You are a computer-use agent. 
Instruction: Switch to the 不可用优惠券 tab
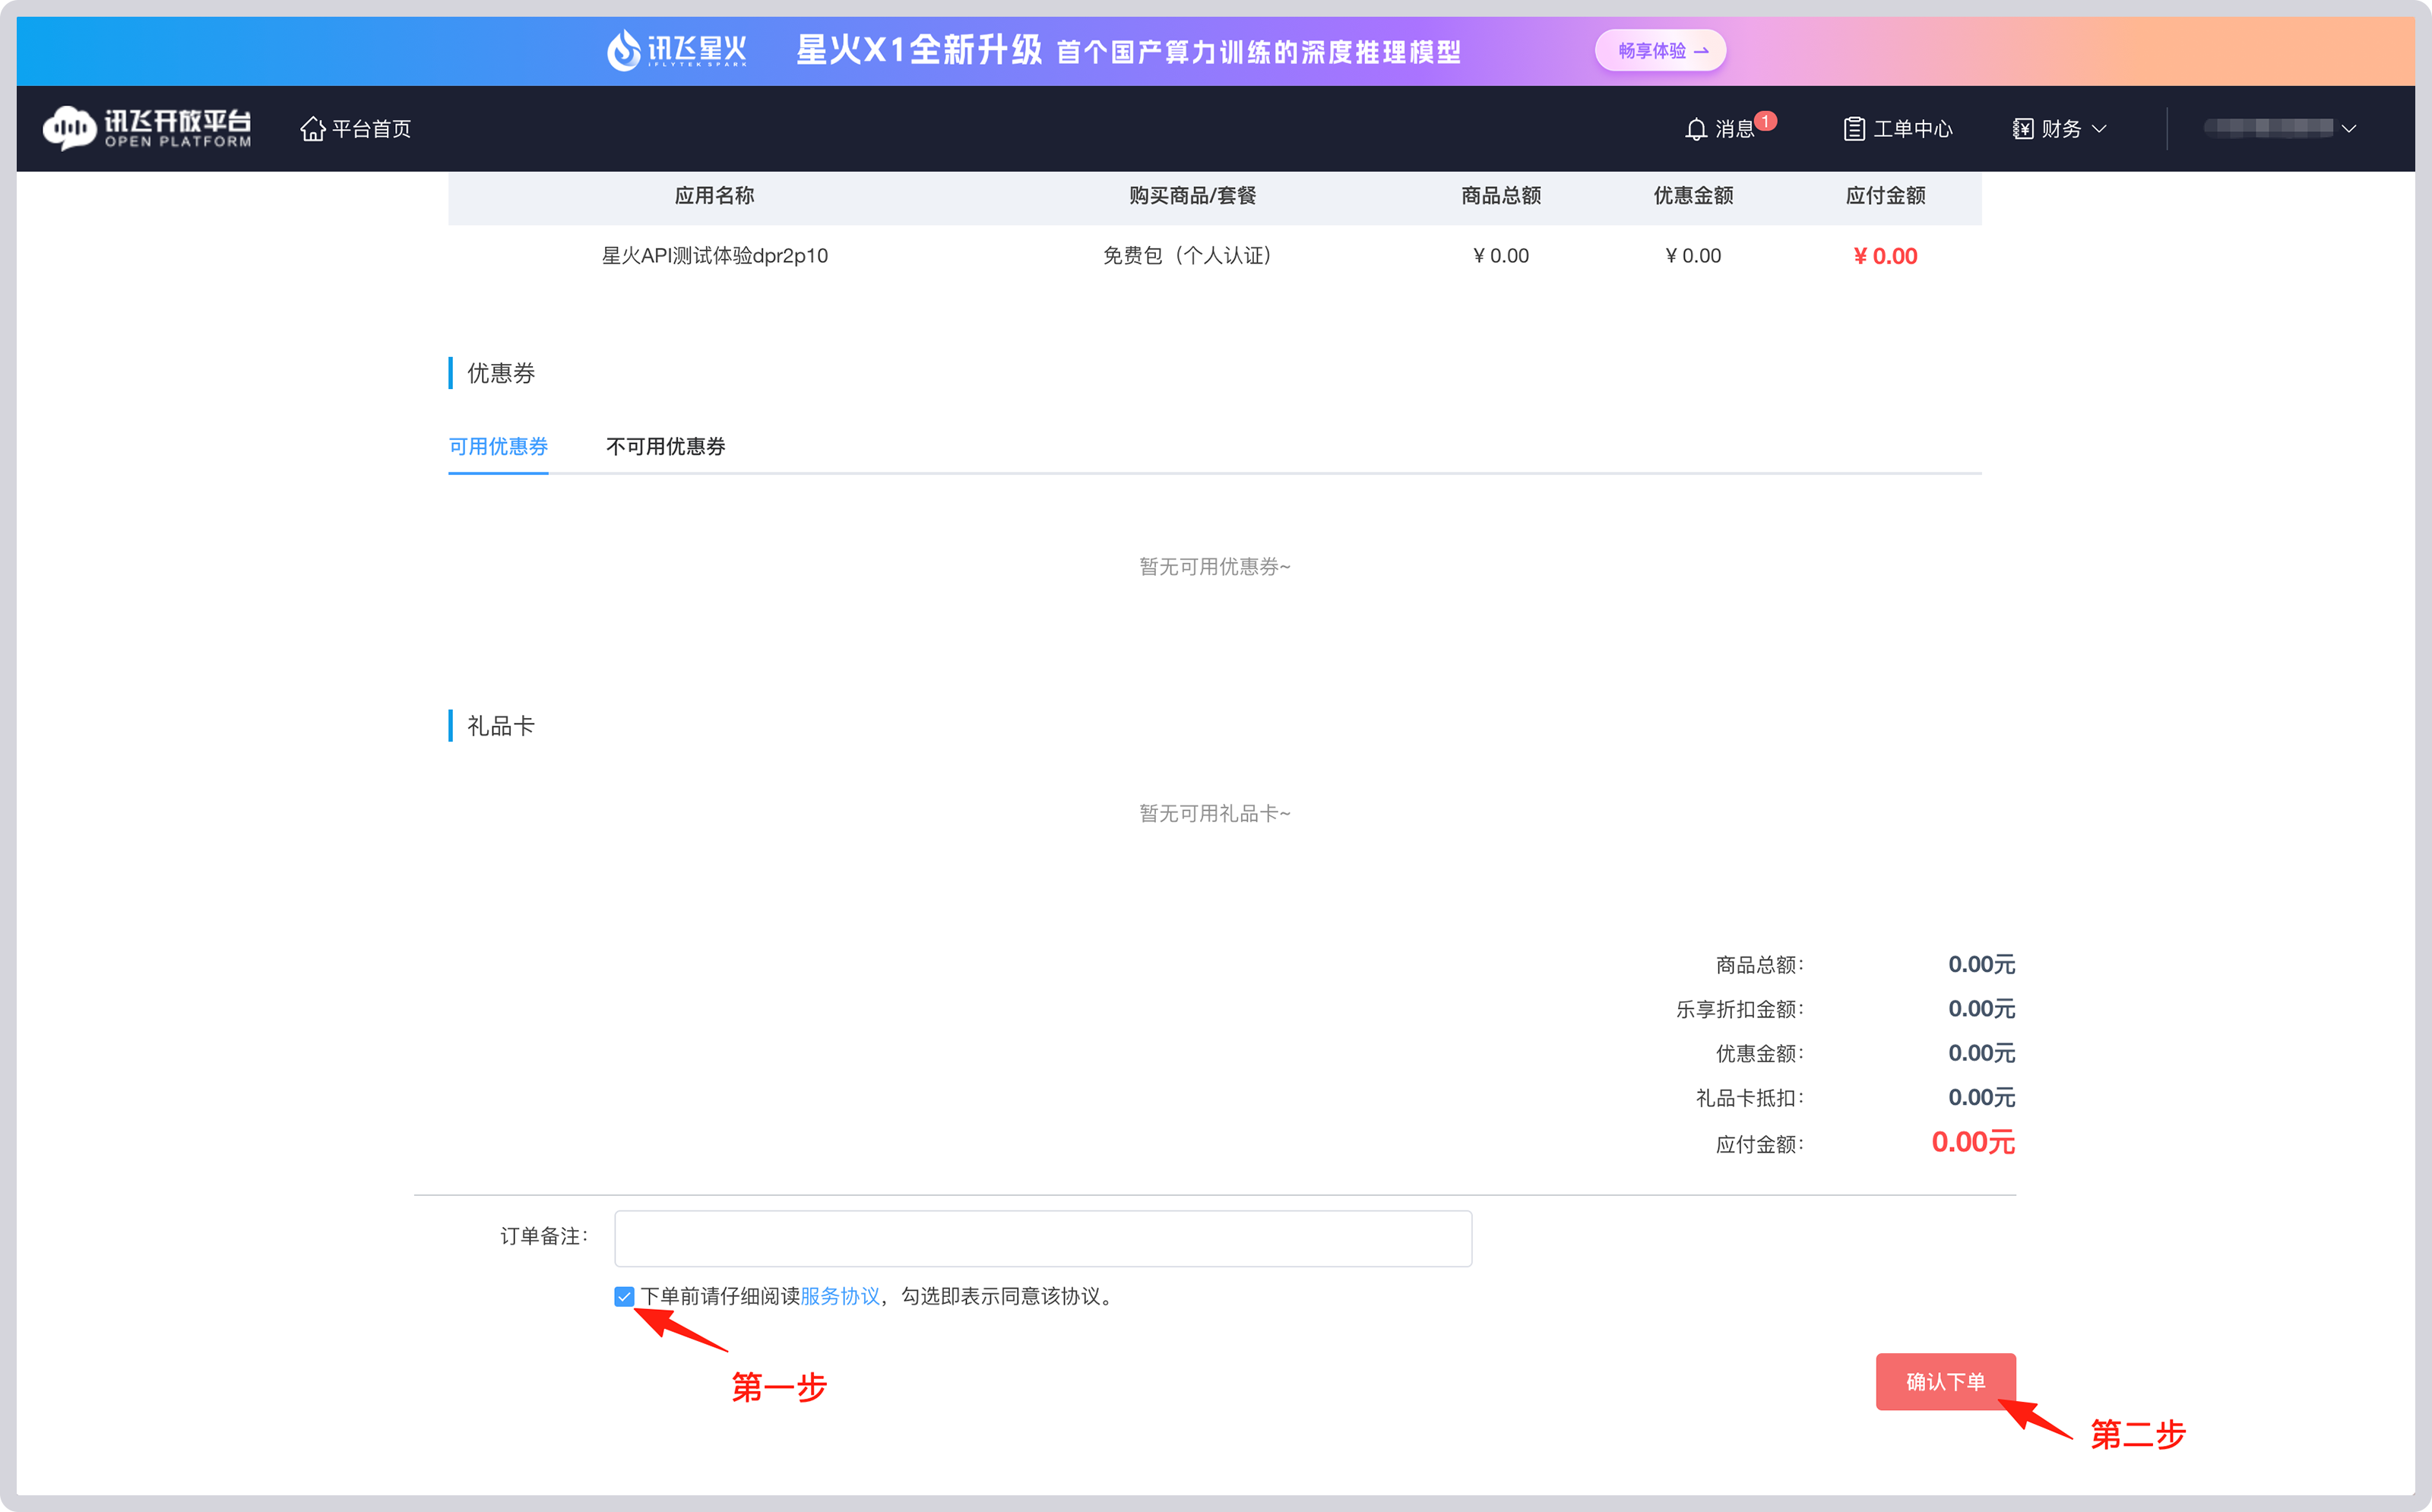tap(666, 446)
